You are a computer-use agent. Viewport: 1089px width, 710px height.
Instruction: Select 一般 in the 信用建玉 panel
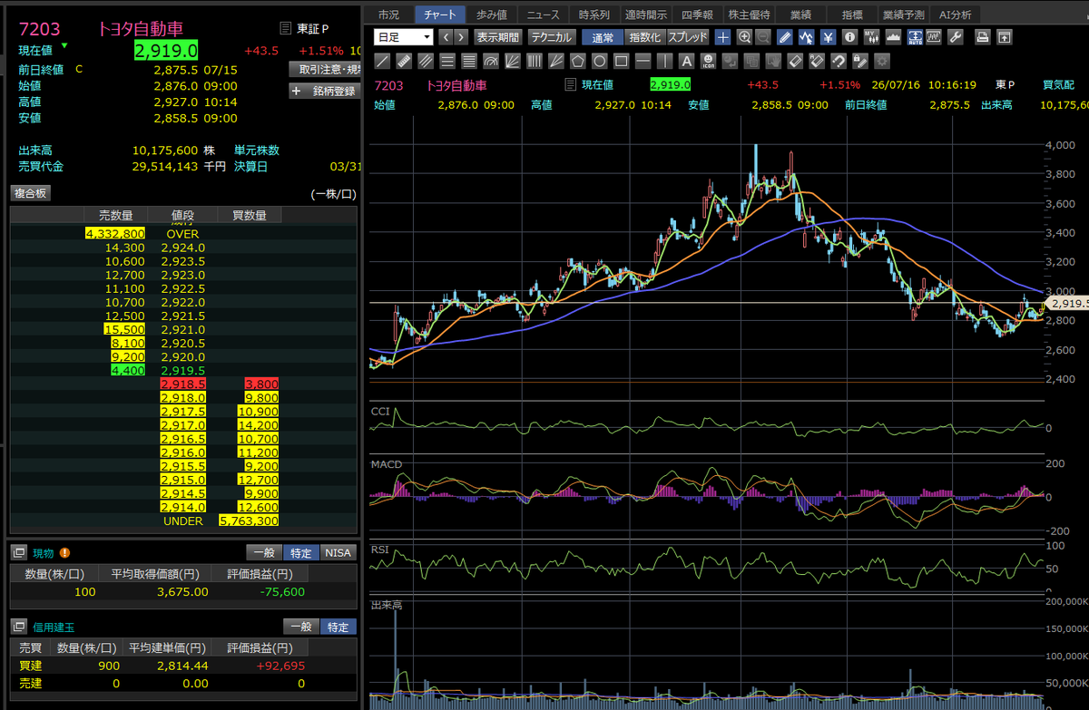pyautogui.click(x=300, y=627)
